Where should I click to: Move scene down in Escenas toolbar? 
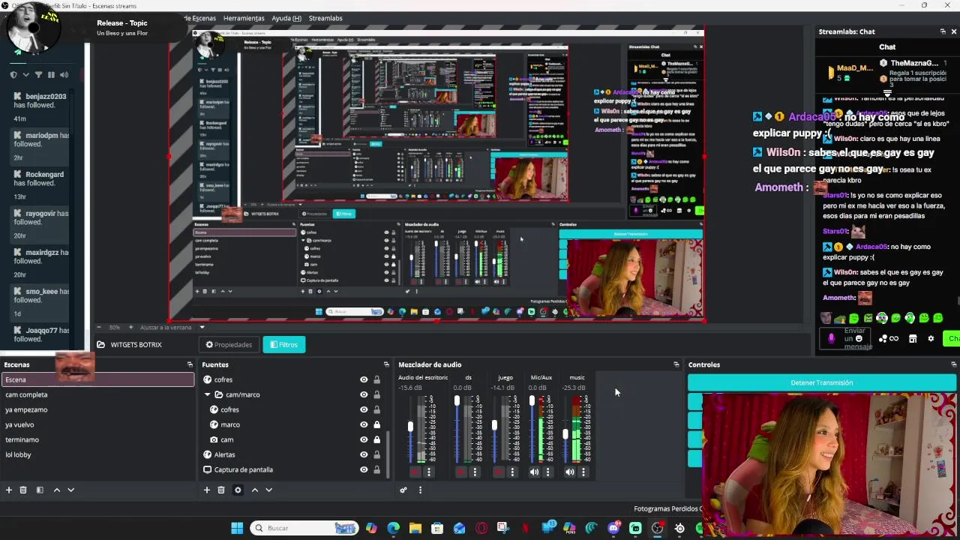[x=70, y=490]
